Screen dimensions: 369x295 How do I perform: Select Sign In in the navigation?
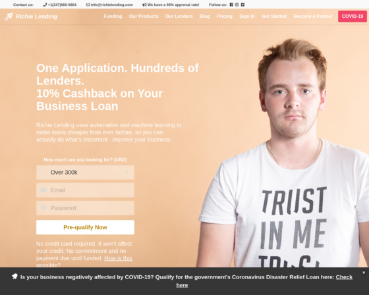click(247, 16)
